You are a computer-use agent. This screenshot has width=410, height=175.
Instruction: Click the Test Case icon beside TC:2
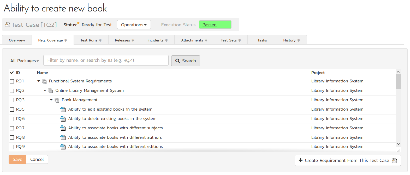coord(8,25)
